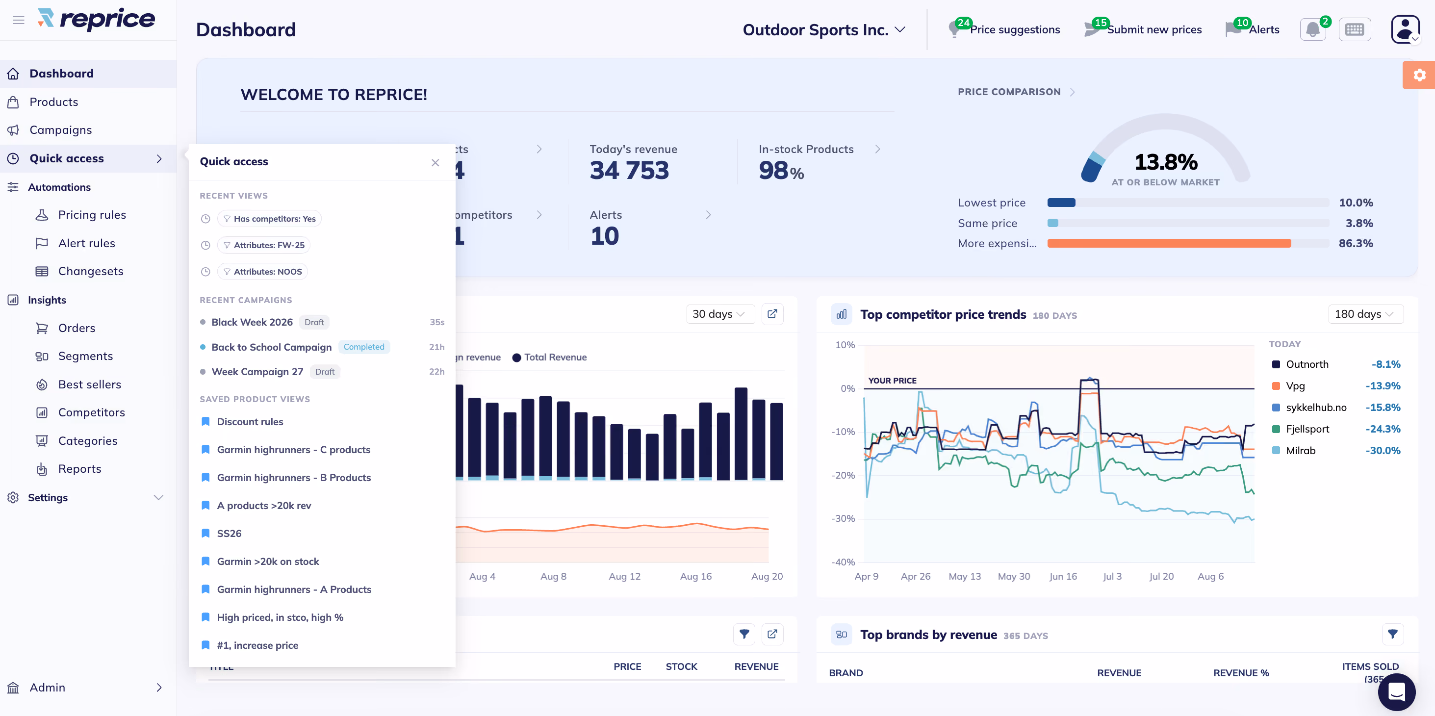The image size is (1435, 716).
Task: Open Campaigns in sidebar
Action: point(88,130)
